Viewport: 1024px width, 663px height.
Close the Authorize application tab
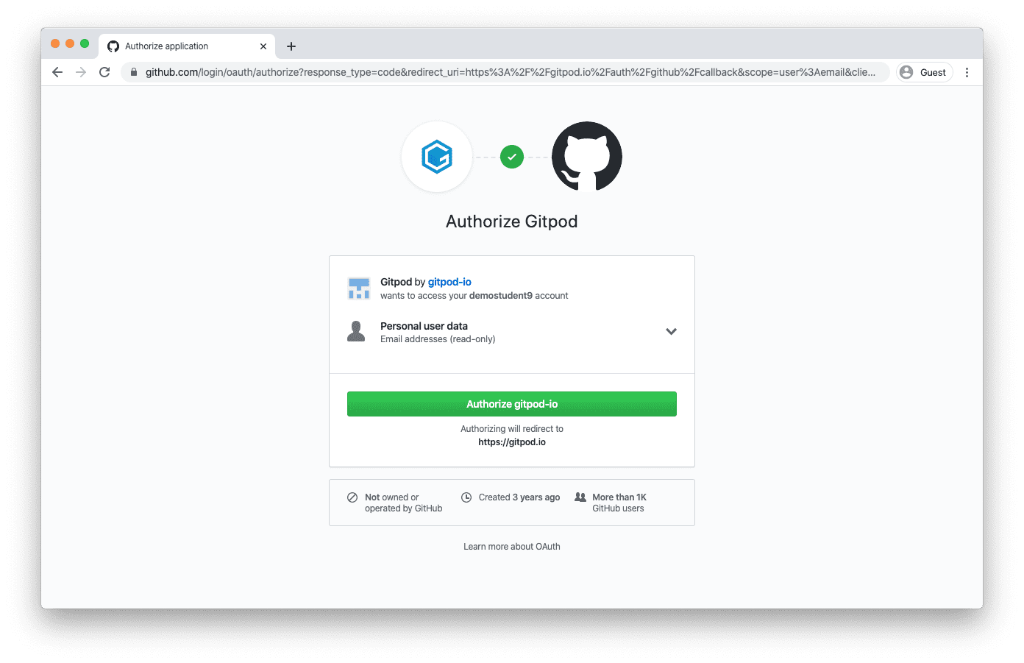click(263, 46)
